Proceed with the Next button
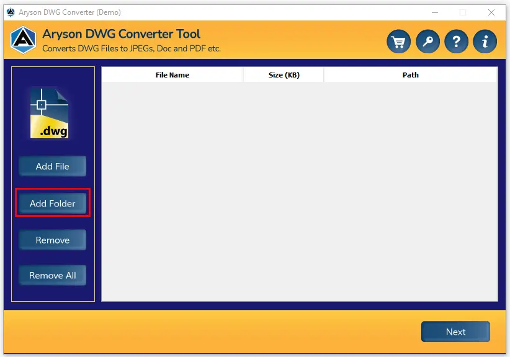 point(455,332)
